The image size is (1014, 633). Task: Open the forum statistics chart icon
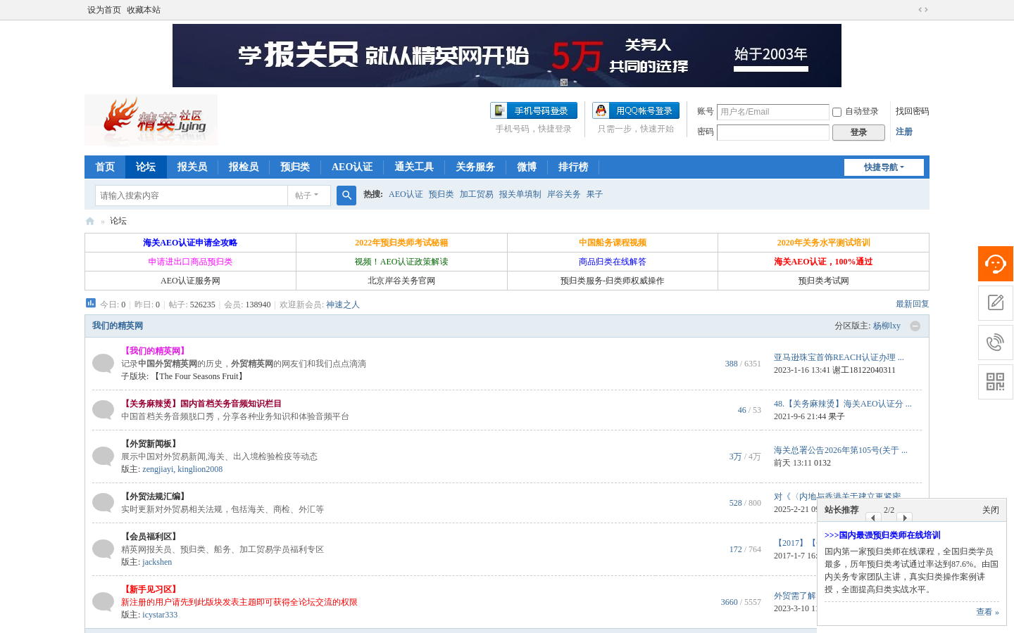coord(91,303)
